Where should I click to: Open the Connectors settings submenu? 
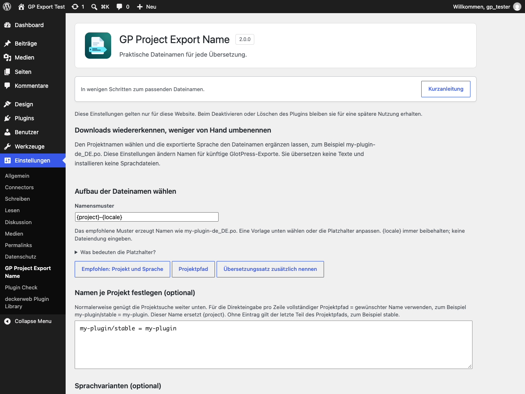tap(19, 187)
